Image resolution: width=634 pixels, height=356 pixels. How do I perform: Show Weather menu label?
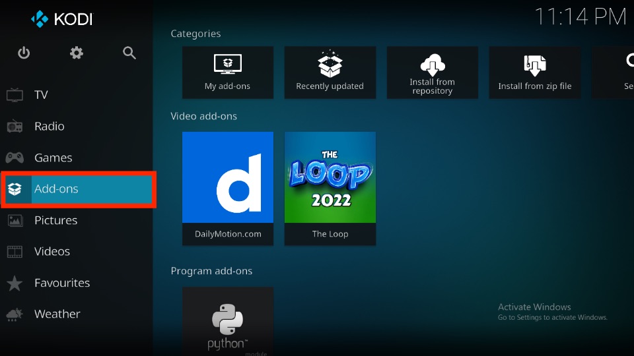[x=57, y=314]
